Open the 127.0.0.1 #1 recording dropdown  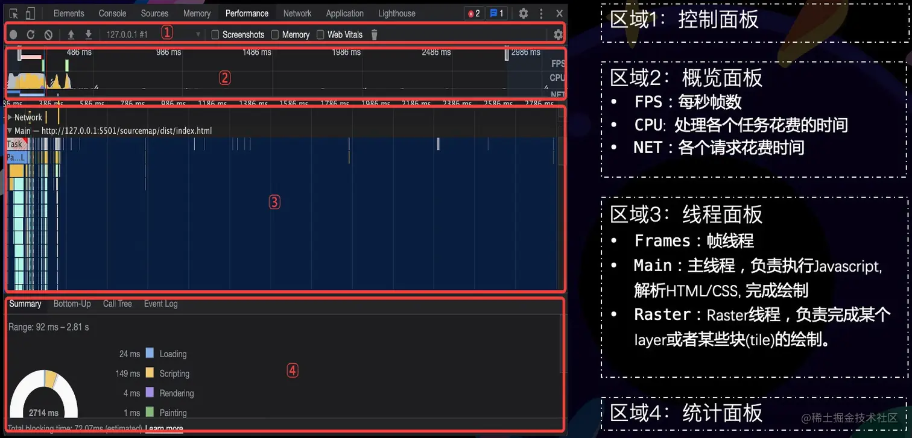pyautogui.click(x=153, y=34)
